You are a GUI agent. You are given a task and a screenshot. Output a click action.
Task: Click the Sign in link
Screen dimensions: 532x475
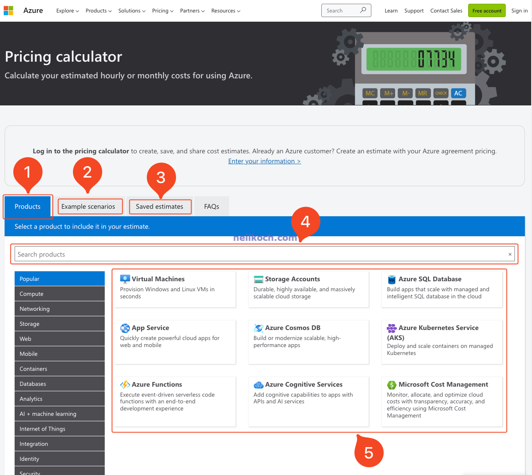click(x=519, y=11)
